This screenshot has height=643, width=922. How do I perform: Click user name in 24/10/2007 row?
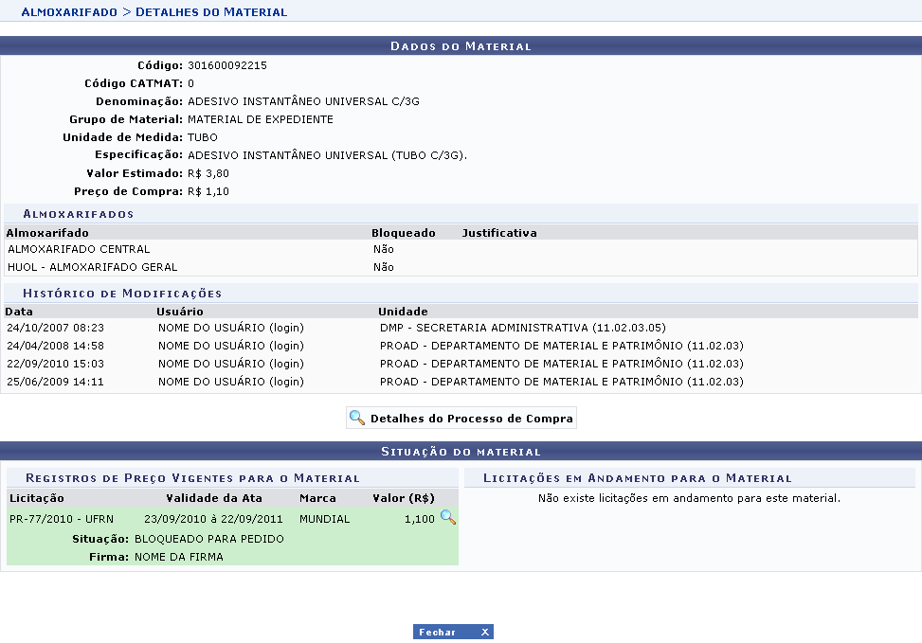231,328
